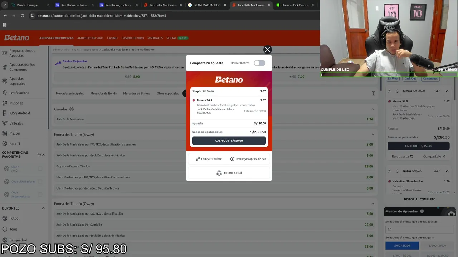This screenshot has width=458, height=257.
Task: Open Fútbol sport icon
Action: click(x=5, y=218)
